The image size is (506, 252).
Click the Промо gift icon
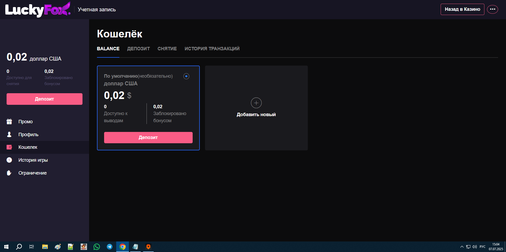pos(9,122)
